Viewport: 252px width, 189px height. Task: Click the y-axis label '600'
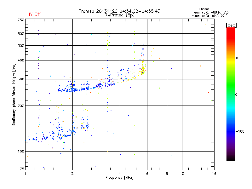pyautogui.click(x=21, y=34)
